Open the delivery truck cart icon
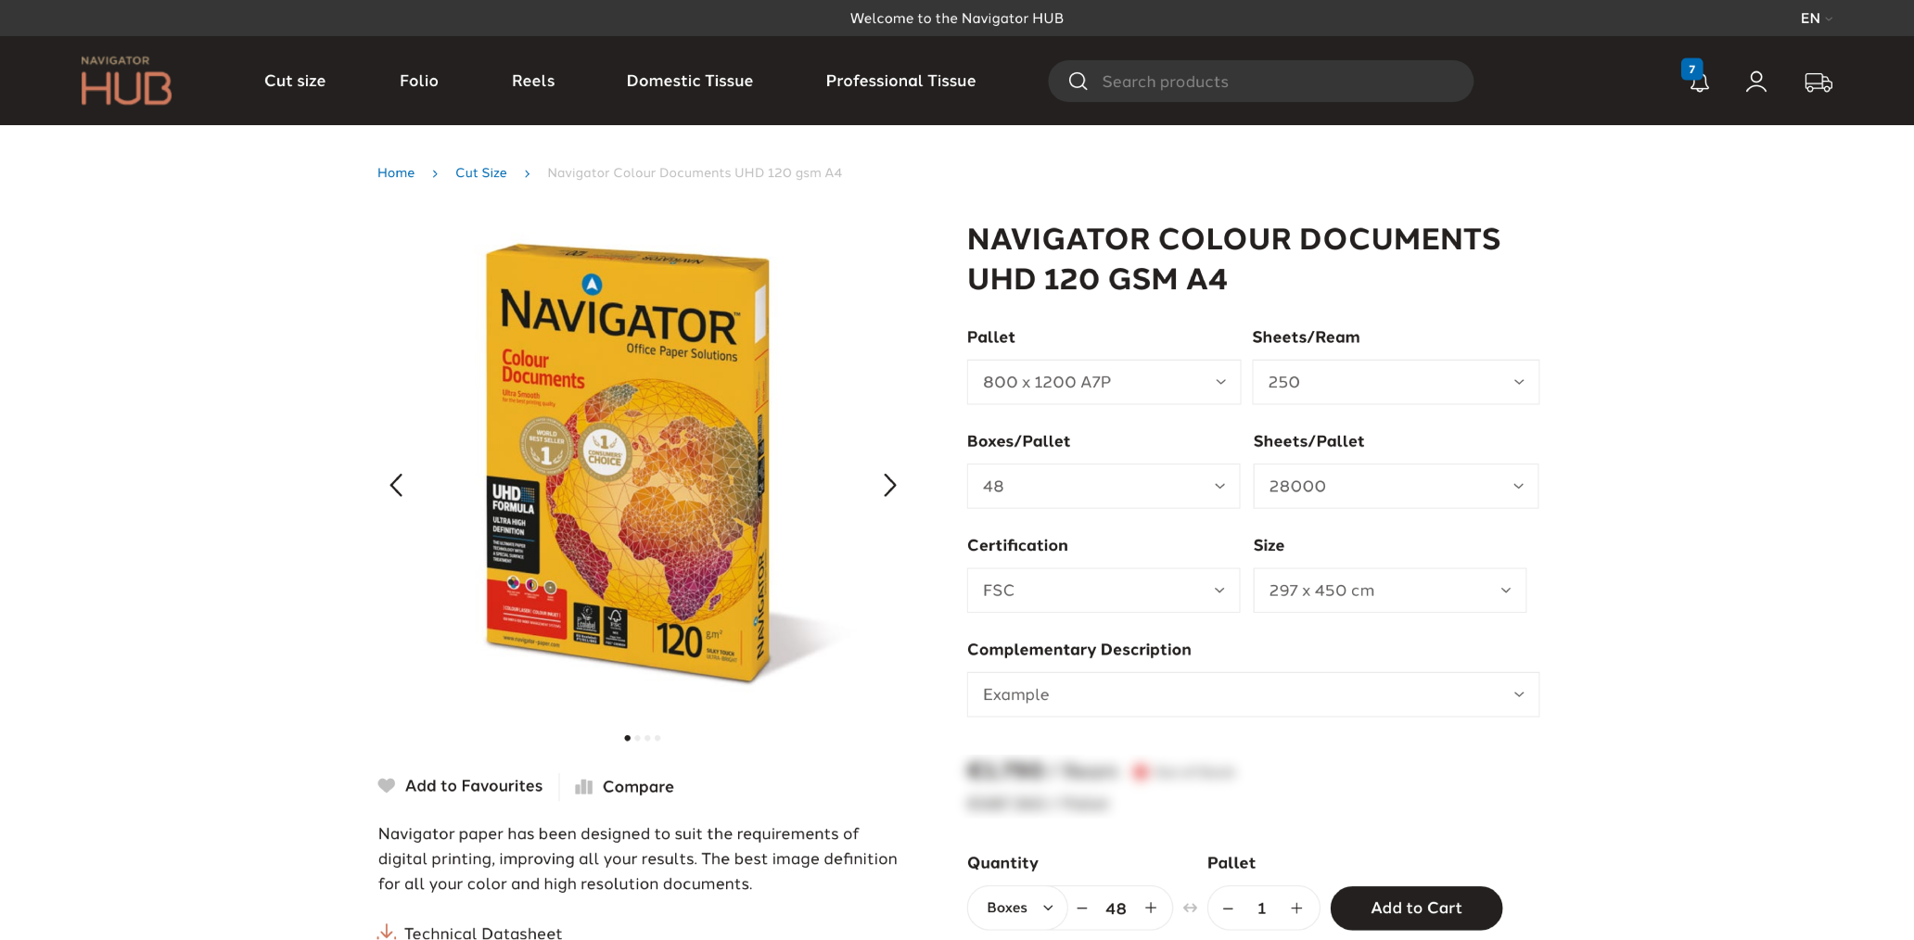 tap(1818, 83)
